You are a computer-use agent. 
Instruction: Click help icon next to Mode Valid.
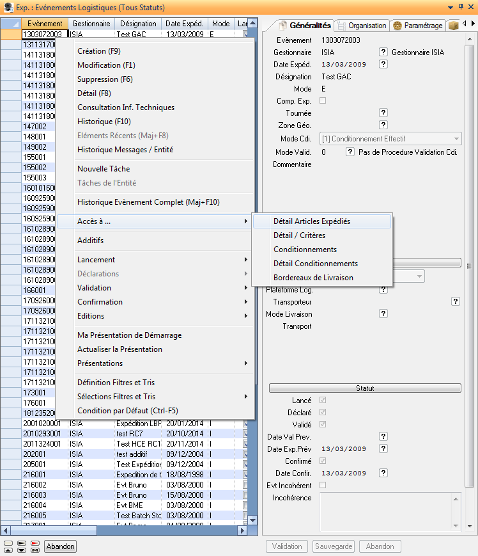[350, 152]
